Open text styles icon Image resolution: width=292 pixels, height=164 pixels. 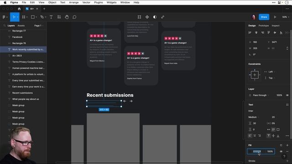tap(287, 105)
